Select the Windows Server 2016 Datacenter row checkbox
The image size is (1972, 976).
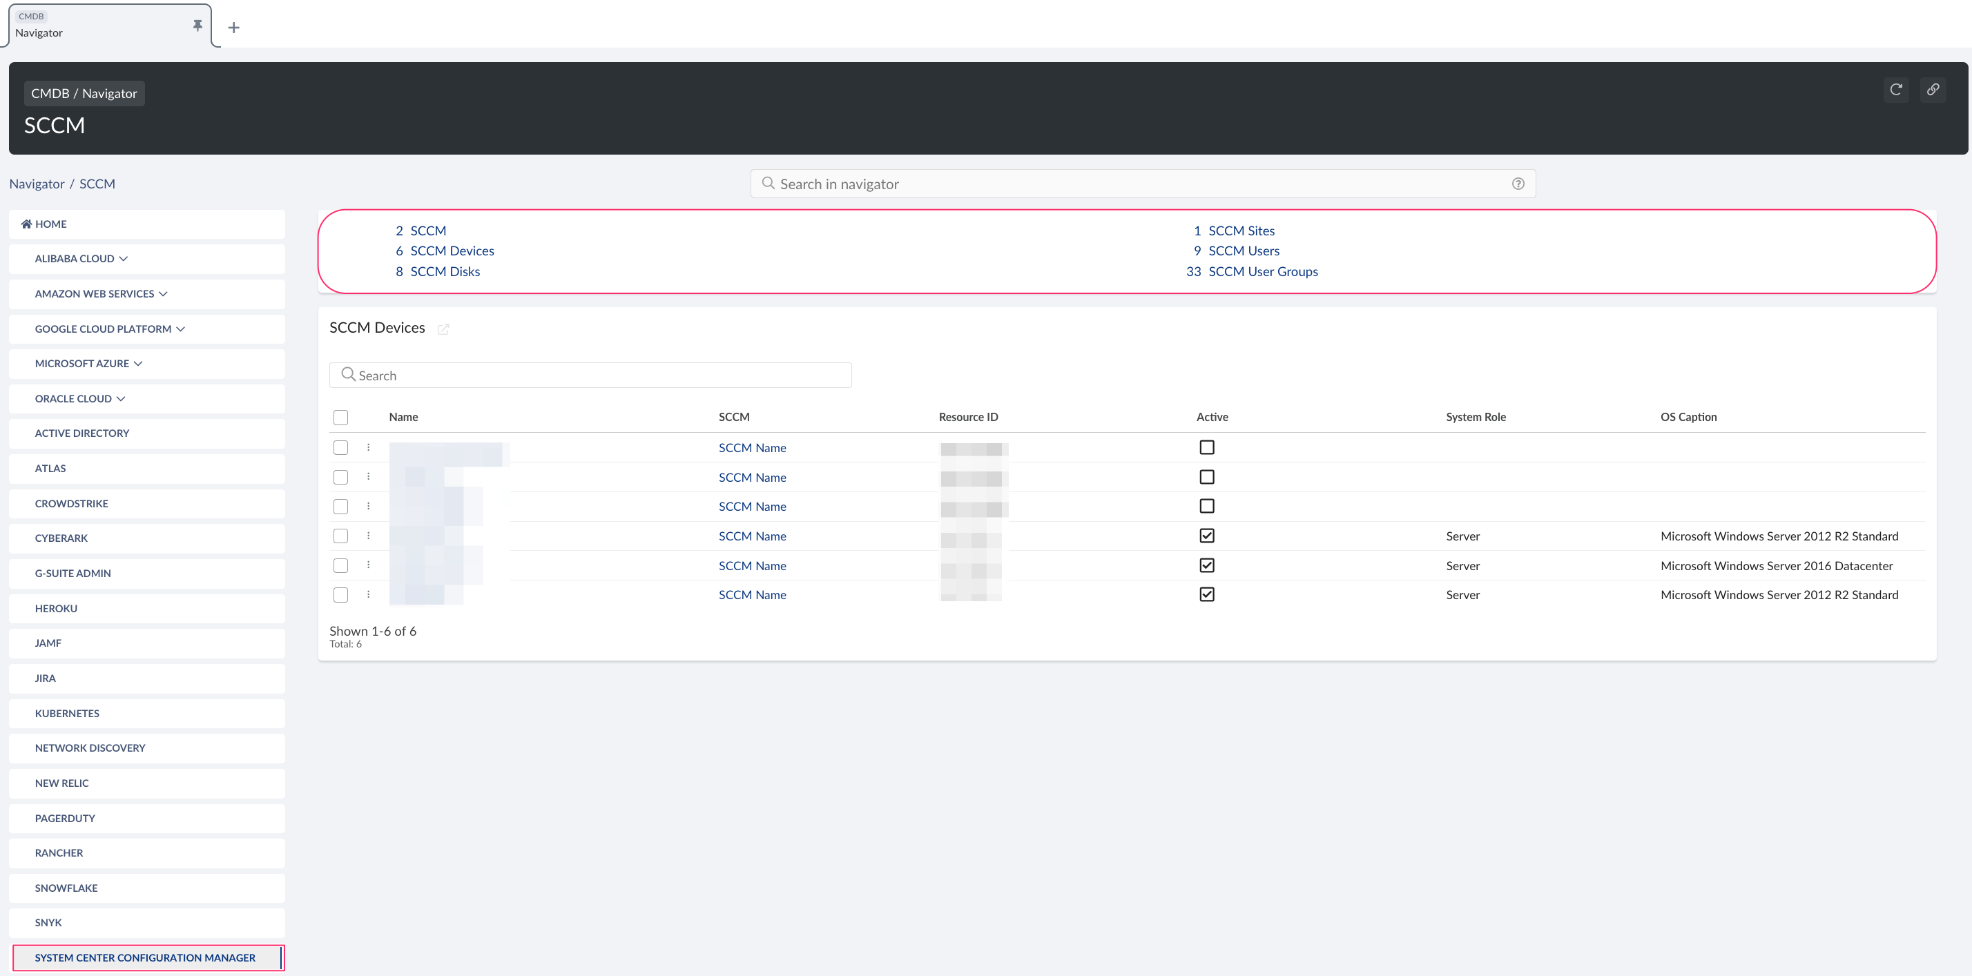coord(340,566)
